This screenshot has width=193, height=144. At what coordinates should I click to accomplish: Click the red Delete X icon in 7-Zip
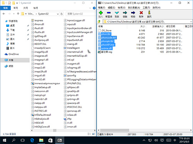pos(141,13)
